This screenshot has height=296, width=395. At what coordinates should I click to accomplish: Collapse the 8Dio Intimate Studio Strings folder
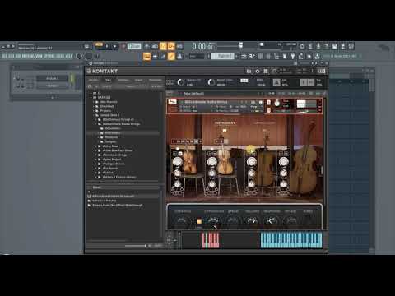tap(96, 124)
